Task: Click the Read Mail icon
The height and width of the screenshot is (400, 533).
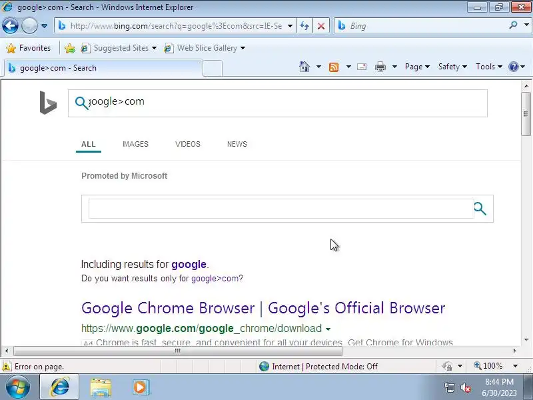Action: tap(362, 67)
